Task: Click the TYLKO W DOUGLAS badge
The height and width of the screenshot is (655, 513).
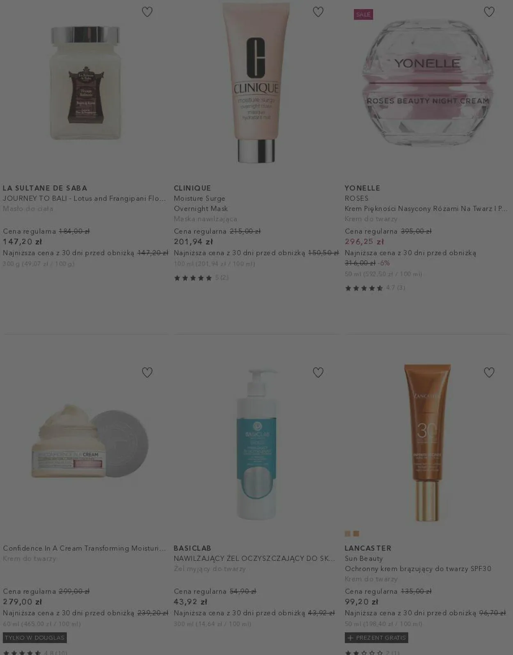Action: 35,638
